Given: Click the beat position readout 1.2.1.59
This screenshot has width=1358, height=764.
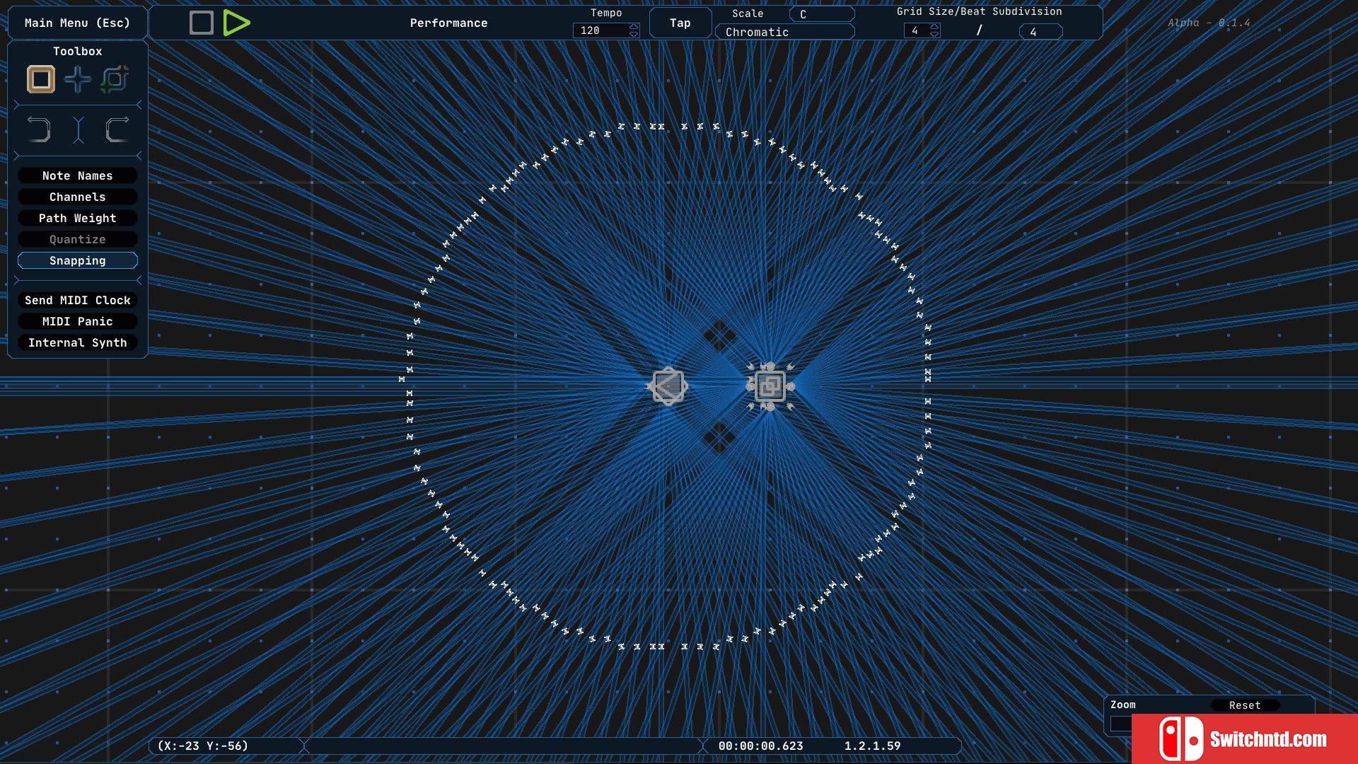Looking at the screenshot, I should 872,746.
